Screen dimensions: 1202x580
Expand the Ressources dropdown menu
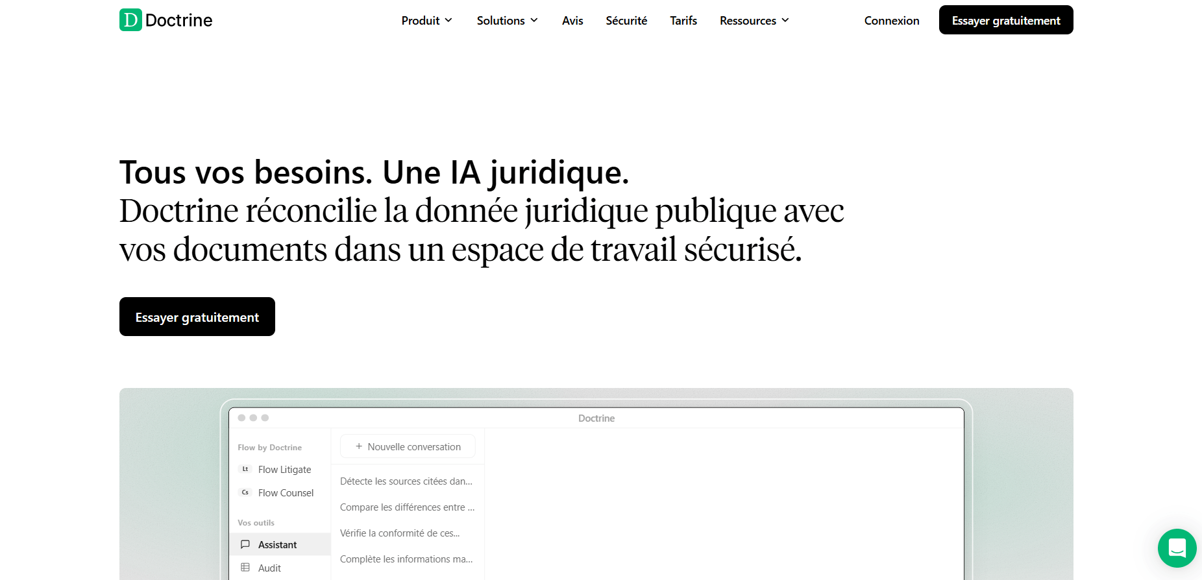pyautogui.click(x=754, y=21)
